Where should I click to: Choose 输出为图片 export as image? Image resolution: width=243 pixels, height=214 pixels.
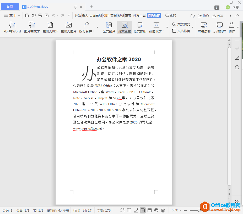click(x=68, y=27)
